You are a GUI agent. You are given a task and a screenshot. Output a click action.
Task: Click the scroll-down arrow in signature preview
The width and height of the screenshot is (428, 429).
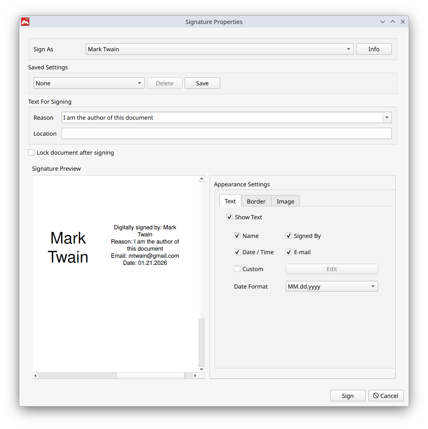[202, 369]
